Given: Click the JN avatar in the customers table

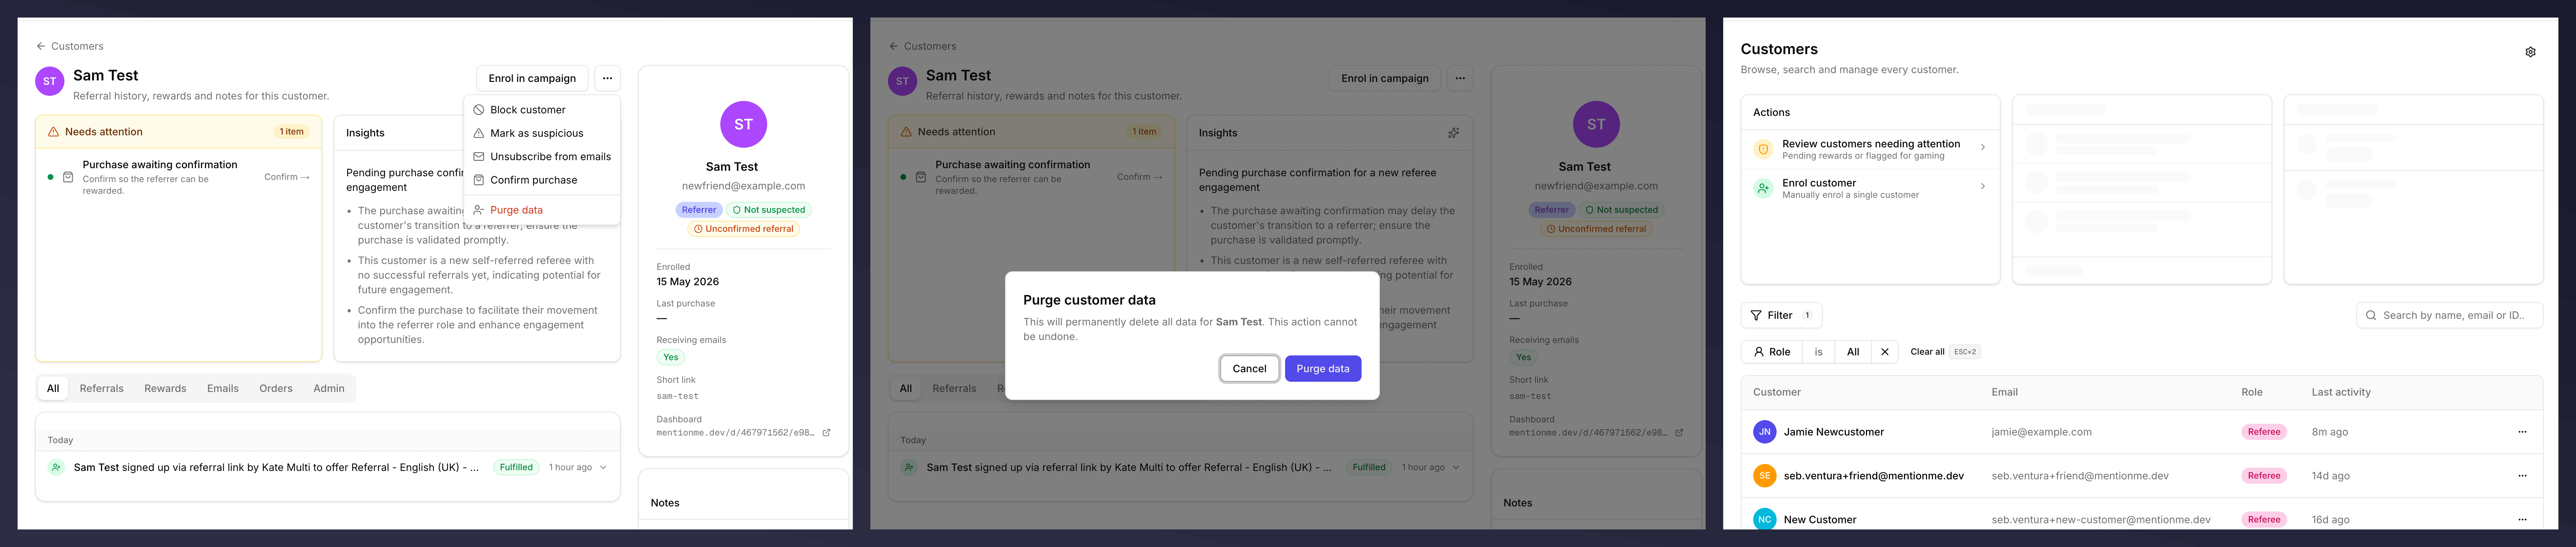Looking at the screenshot, I should 1764,432.
